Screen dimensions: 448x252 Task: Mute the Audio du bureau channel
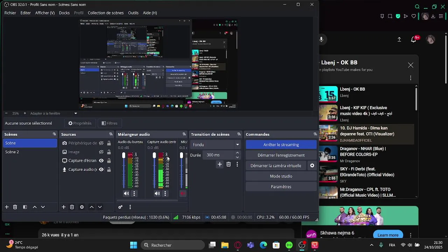[x=126, y=194]
